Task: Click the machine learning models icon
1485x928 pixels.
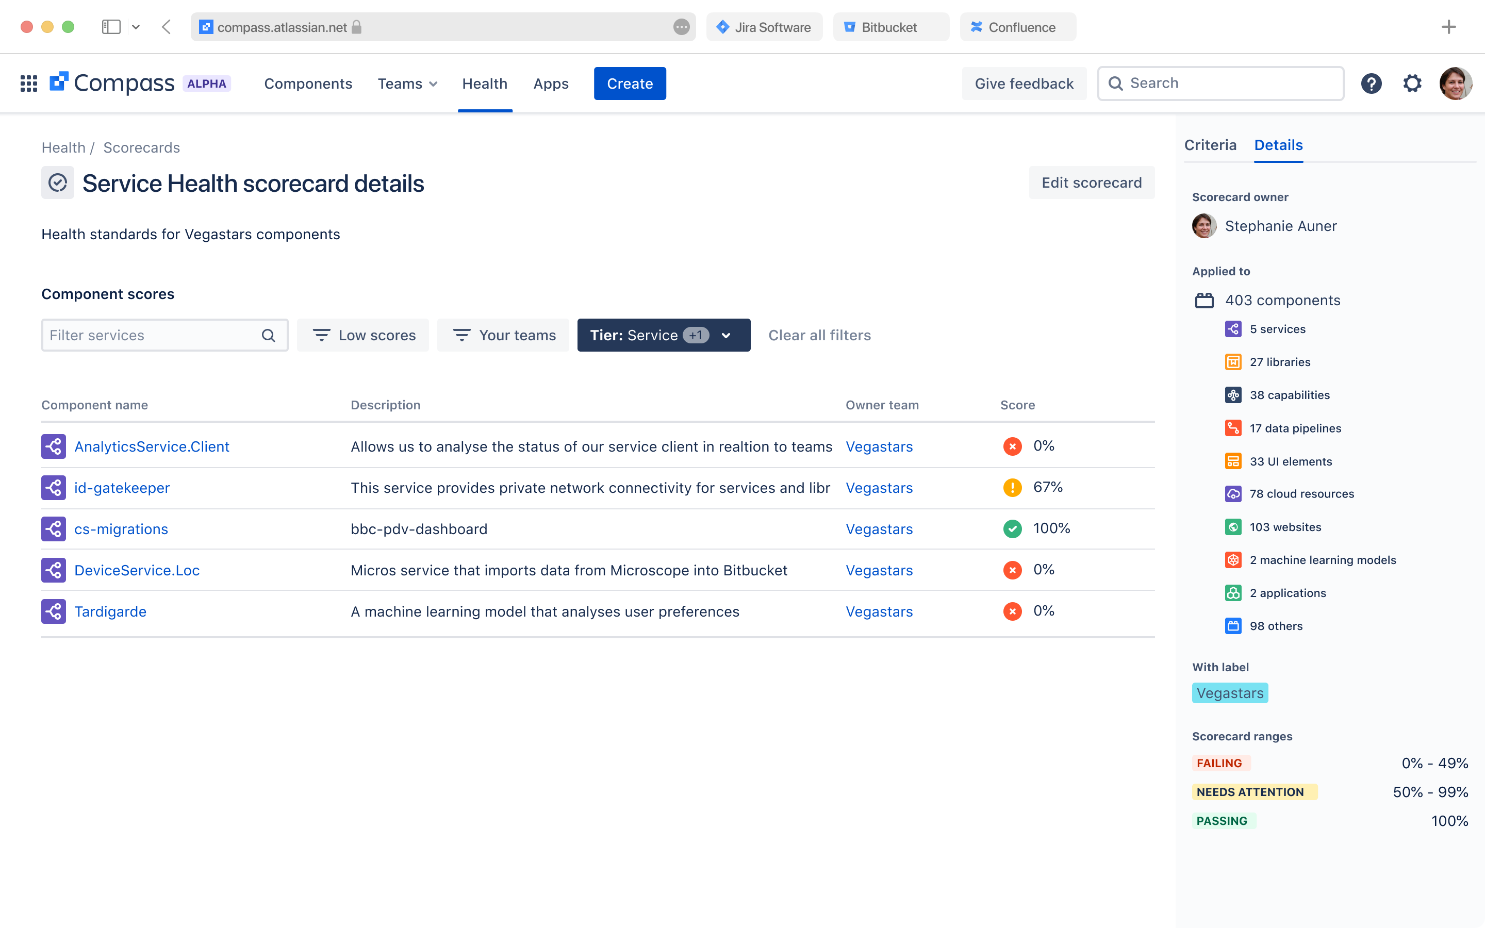Action: [1233, 560]
